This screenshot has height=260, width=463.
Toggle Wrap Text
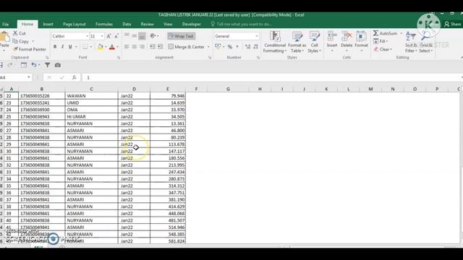click(x=181, y=36)
